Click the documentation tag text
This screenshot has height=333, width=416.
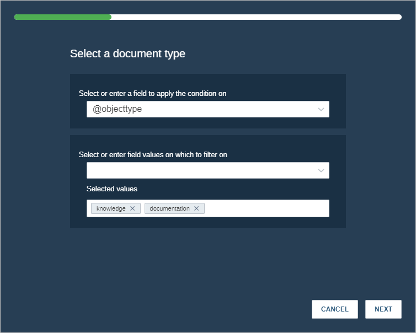tap(169, 208)
